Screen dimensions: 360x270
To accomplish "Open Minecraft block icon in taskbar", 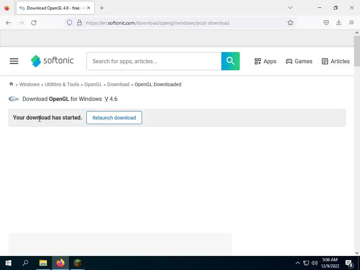I will coord(78,263).
